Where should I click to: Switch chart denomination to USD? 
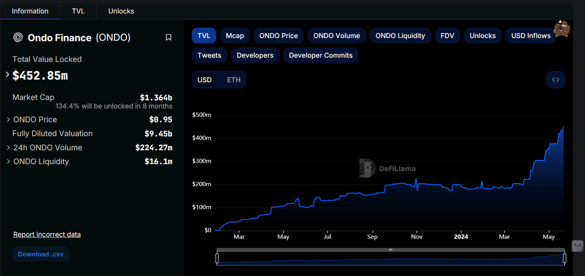tap(205, 80)
